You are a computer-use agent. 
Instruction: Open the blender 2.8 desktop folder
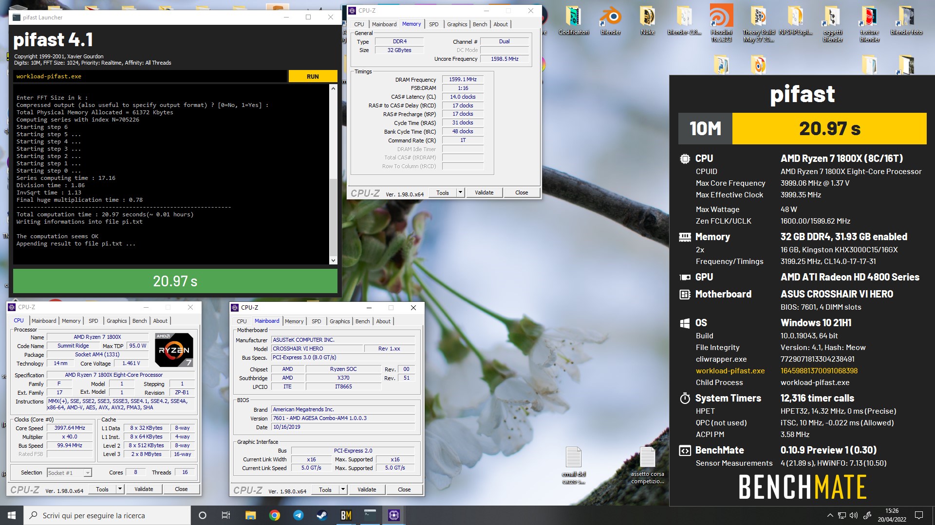click(684, 20)
